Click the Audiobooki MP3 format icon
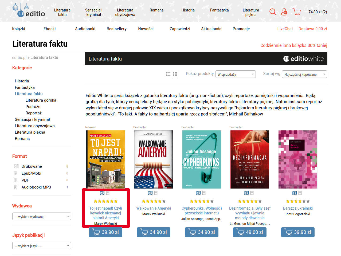Viewport: 341px width, 256px height. pos(16,187)
